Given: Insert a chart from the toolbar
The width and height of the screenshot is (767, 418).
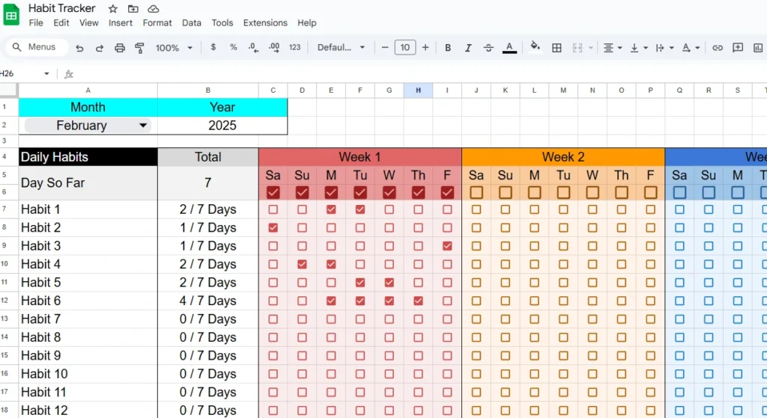Looking at the screenshot, I should 757,48.
